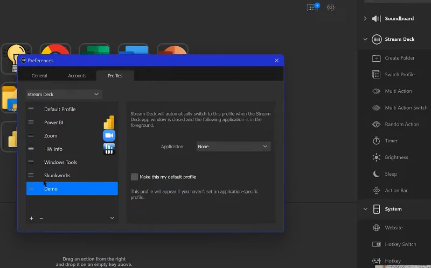431x268 pixels.
Task: Click the drag handle beside Default Profile
Action: 31,109
